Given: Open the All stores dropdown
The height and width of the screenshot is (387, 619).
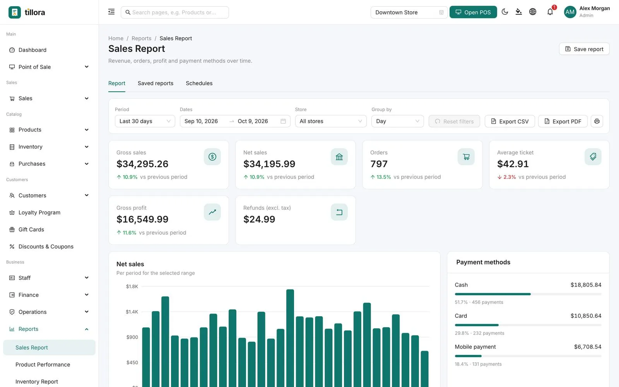Looking at the screenshot, I should pyautogui.click(x=331, y=121).
